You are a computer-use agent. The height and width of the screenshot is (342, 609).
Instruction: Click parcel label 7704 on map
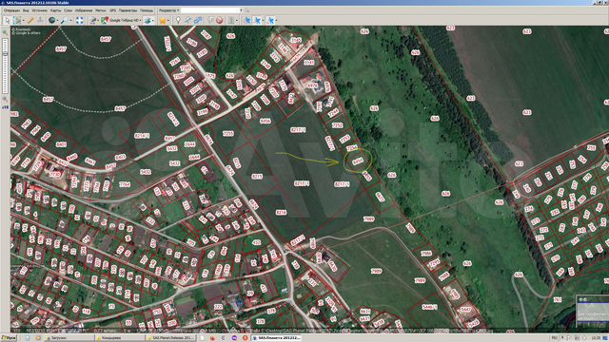(125, 184)
